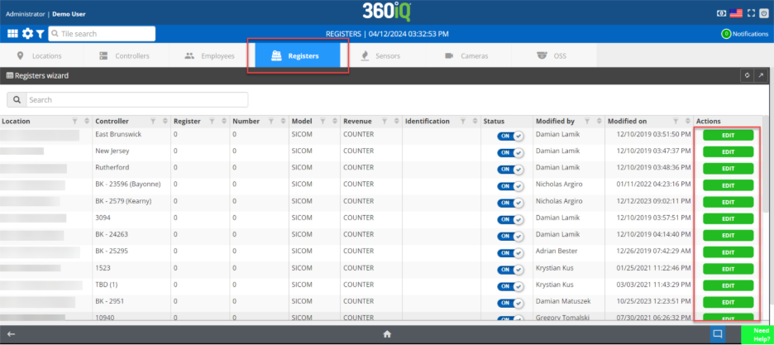
Task: Click the power logout icon
Action: [x=764, y=13]
